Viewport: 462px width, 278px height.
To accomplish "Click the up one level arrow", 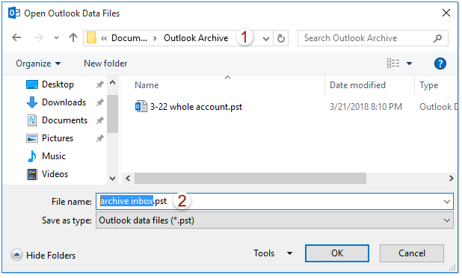I will tap(73, 37).
